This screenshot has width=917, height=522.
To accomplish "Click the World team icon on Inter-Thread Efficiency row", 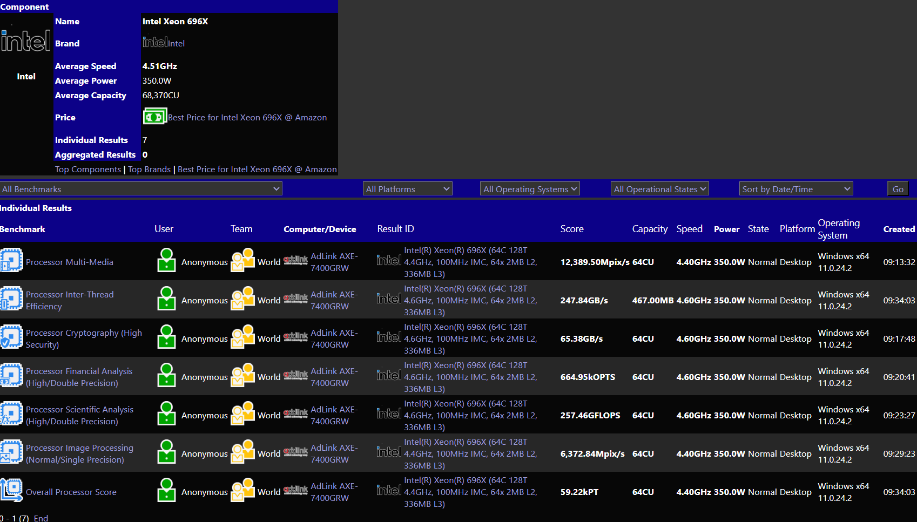I will 242,298.
